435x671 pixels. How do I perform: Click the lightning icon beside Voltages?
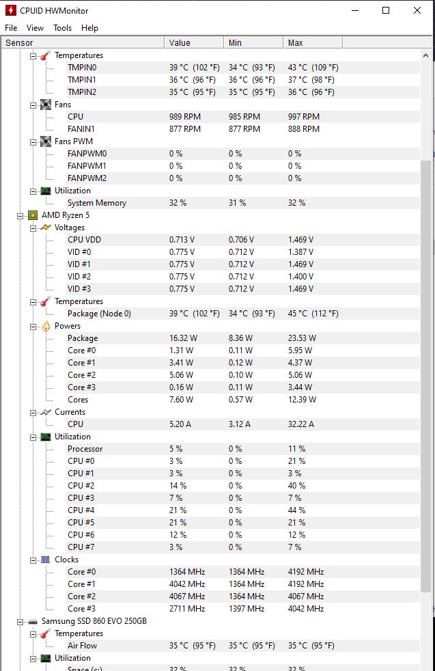(x=45, y=228)
